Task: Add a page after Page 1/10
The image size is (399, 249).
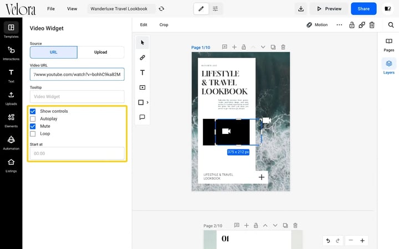Action: (x=234, y=47)
